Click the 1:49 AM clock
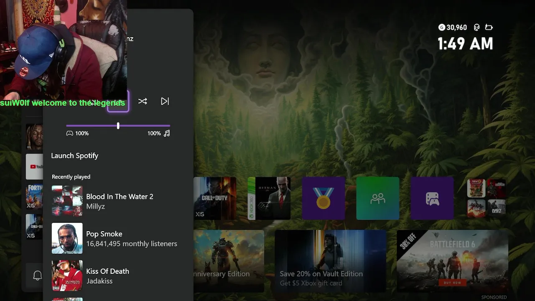This screenshot has height=301, width=535. pyautogui.click(x=465, y=44)
